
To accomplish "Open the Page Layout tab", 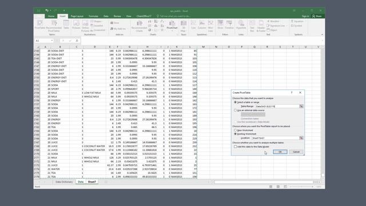I will click(x=77, y=16).
